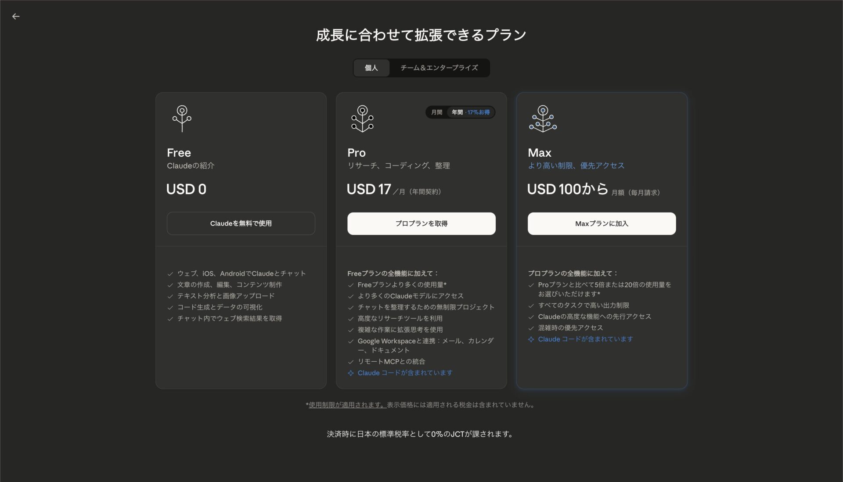
Task: Select 年間 17%お得 billing option
Action: (471, 112)
